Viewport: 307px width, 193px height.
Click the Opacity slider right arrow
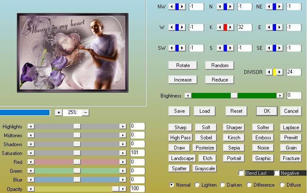coord(123,189)
